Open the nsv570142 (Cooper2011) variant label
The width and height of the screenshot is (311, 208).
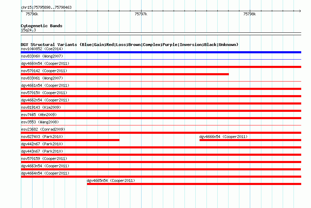[44, 71]
